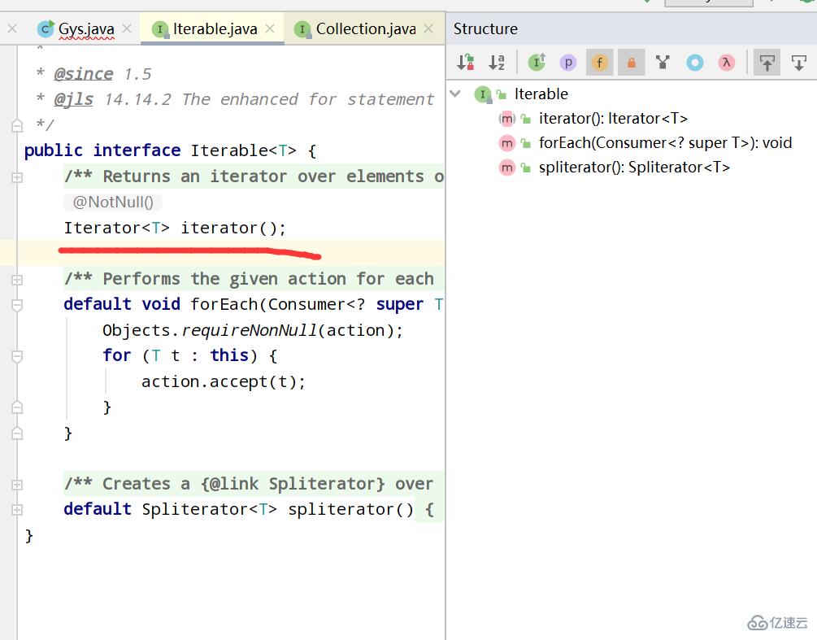Image resolution: width=817 pixels, height=640 pixels.
Task: Click the Sort by Visibility icon
Action: click(466, 63)
